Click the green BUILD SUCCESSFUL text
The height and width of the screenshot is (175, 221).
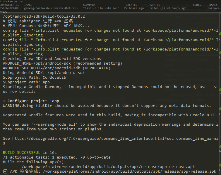[x=21, y=152]
